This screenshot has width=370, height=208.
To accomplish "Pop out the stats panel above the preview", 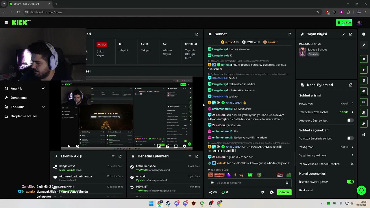I will coord(197,34).
